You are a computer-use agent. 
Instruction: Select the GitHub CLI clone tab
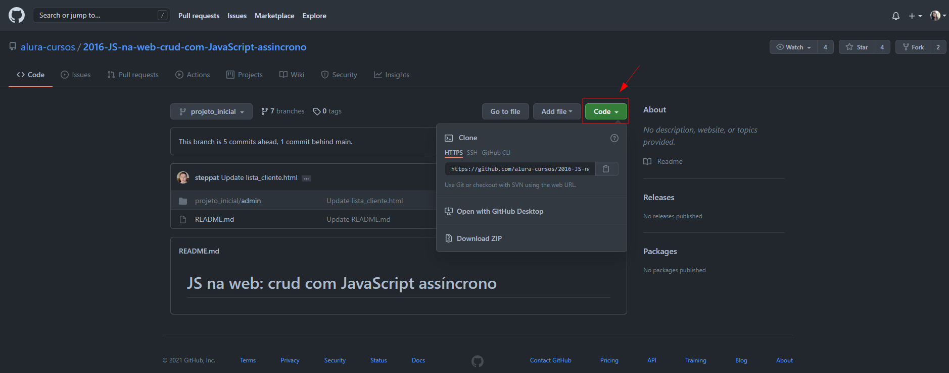tap(496, 153)
